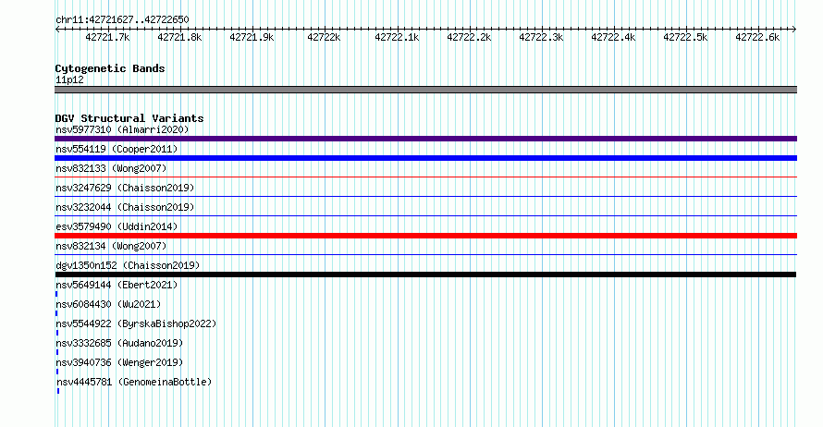The width and height of the screenshot is (823, 427).
Task: Select the 11p12 band label
Action: point(69,79)
